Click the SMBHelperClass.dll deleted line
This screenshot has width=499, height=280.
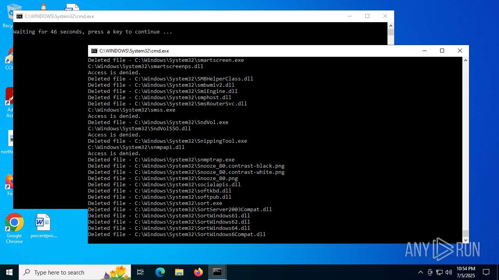[171, 79]
